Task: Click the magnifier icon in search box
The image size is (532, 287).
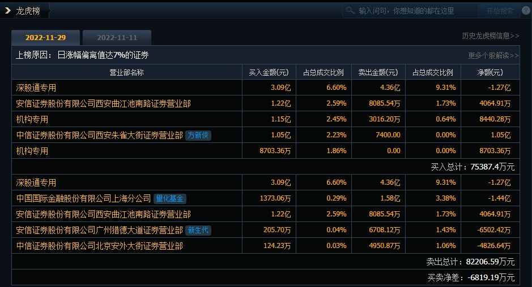Action: (351, 11)
